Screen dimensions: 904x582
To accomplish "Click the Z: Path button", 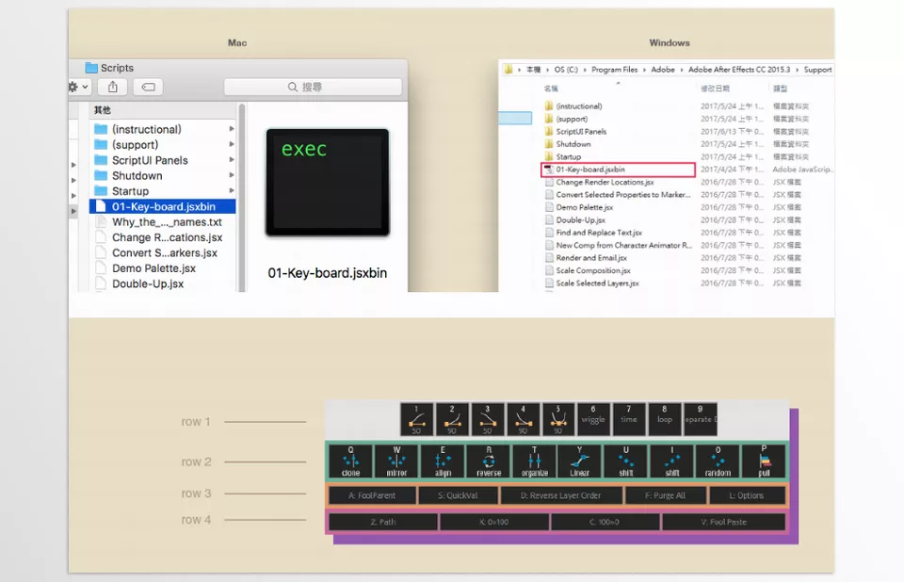I will [383, 522].
